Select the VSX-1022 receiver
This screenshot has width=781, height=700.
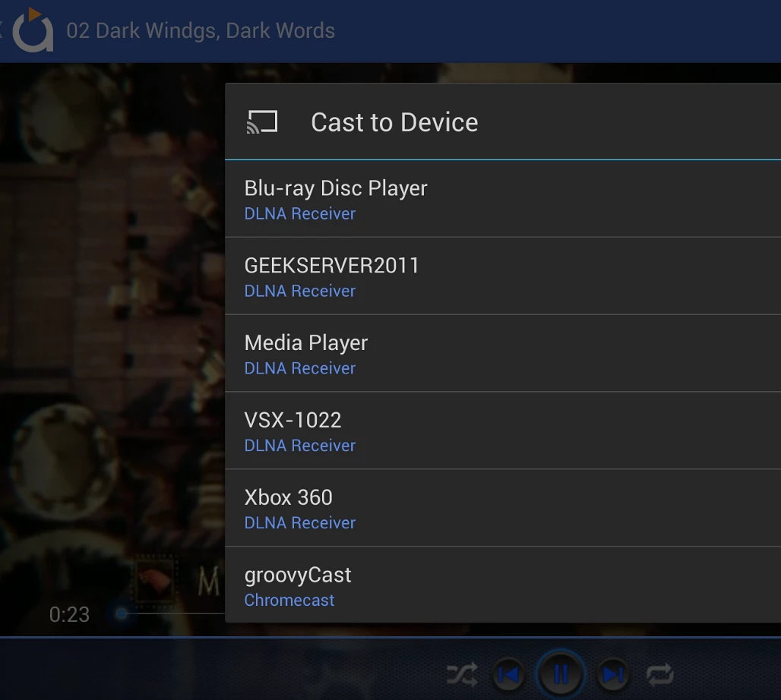click(x=503, y=430)
